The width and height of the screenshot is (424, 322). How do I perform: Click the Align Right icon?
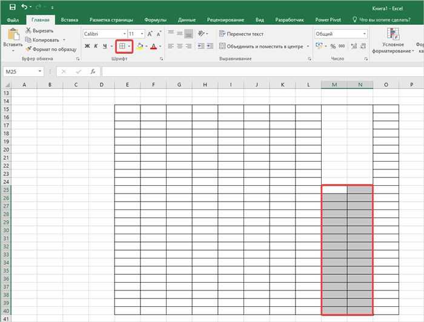click(189, 46)
